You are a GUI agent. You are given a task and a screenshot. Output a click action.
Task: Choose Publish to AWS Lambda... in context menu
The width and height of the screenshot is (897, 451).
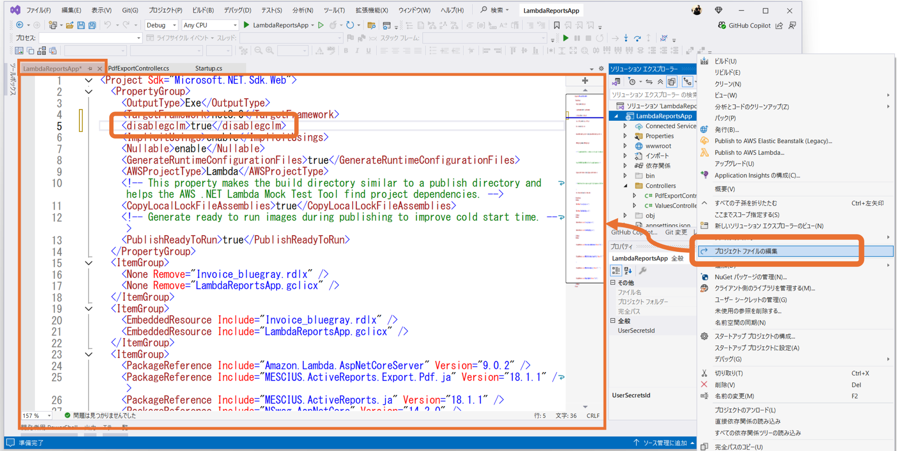tap(749, 153)
